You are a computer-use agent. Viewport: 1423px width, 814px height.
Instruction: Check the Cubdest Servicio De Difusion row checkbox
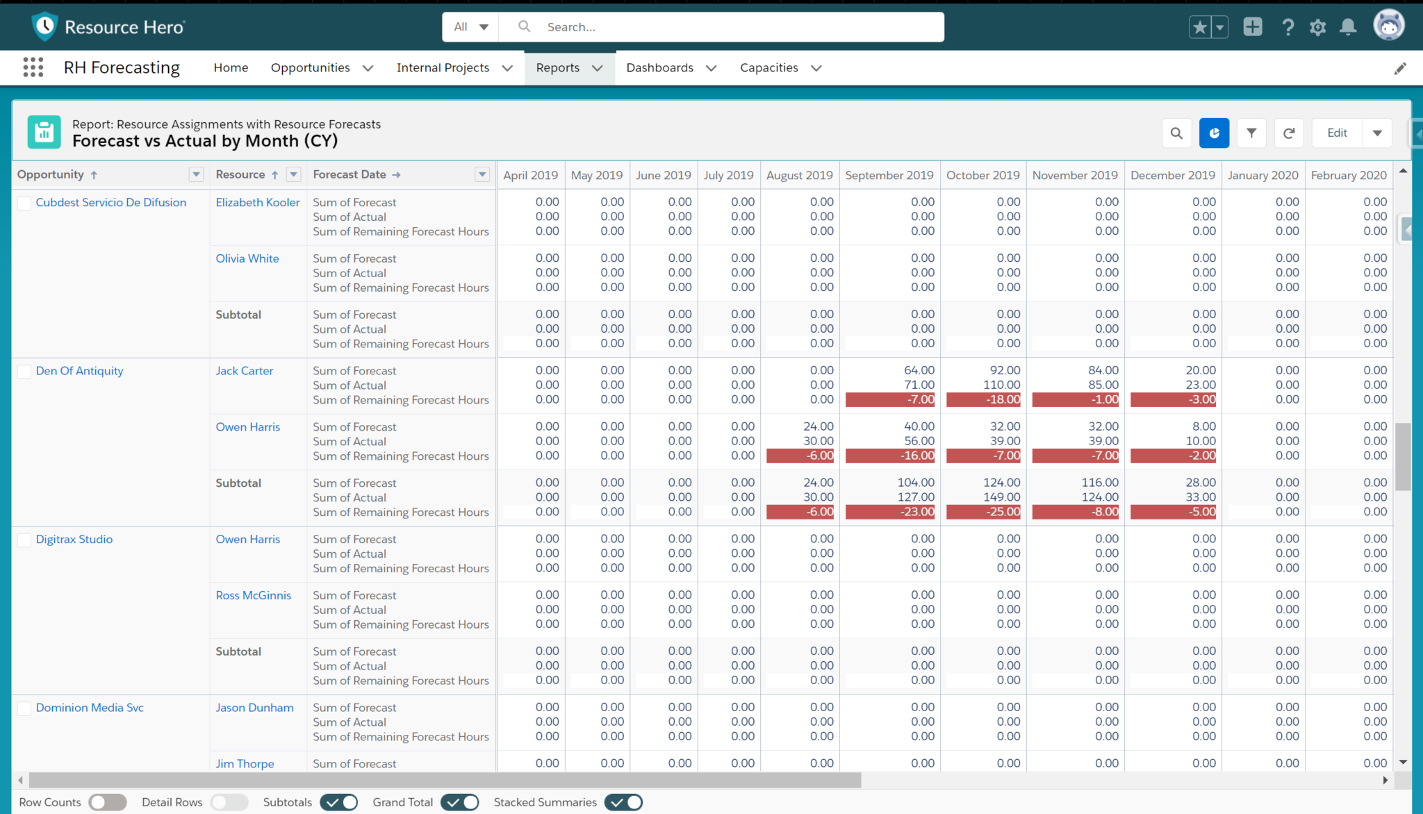click(24, 203)
